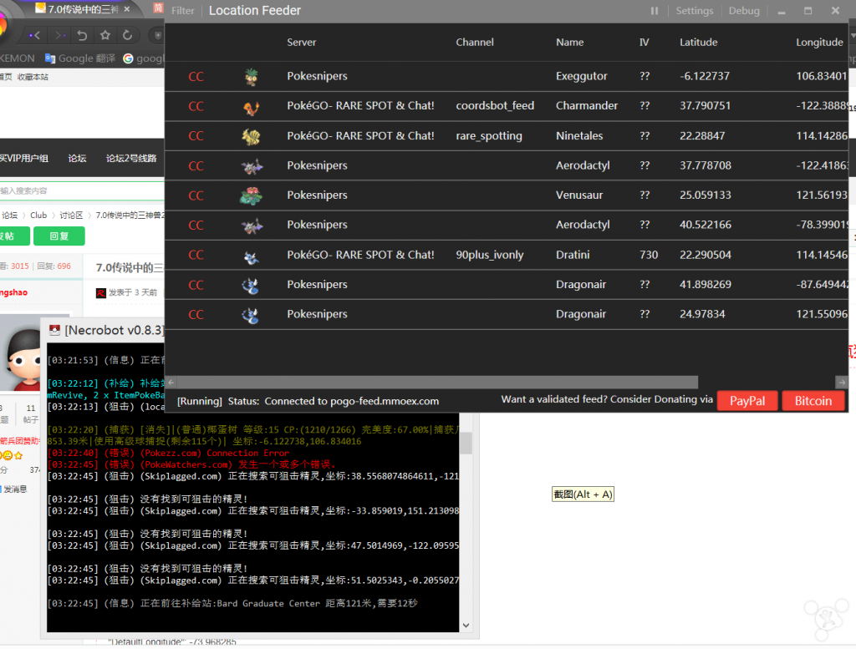Click the Necrobot console scroll-down arrow
Image resolution: width=856 pixels, height=649 pixels.
pos(466,626)
